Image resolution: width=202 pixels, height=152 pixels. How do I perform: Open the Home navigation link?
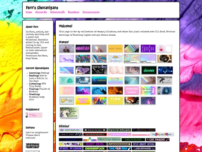(29, 12)
